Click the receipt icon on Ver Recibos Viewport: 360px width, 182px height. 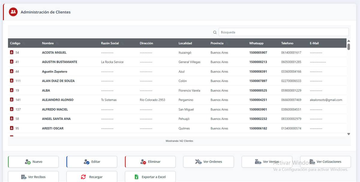click(x=24, y=177)
